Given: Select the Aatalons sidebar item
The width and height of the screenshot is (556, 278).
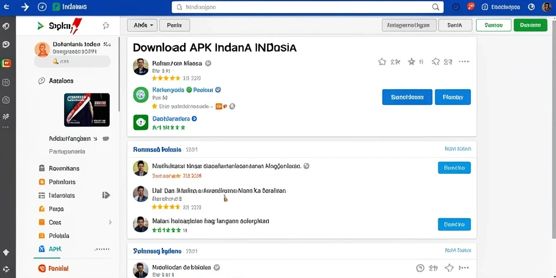Looking at the screenshot, I should tap(61, 81).
